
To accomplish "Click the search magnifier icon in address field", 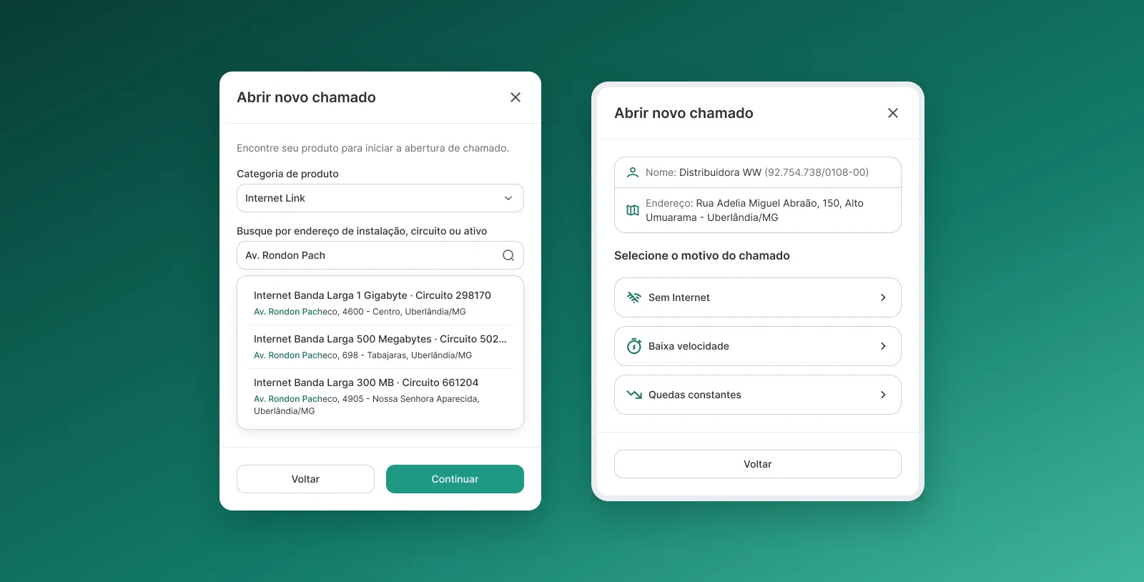I will click(x=508, y=255).
